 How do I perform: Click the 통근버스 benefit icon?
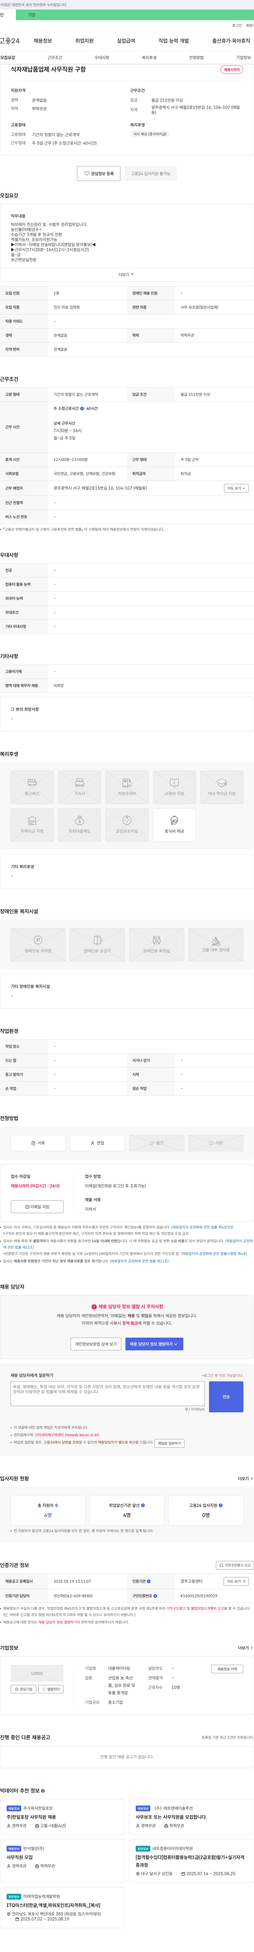32,787
